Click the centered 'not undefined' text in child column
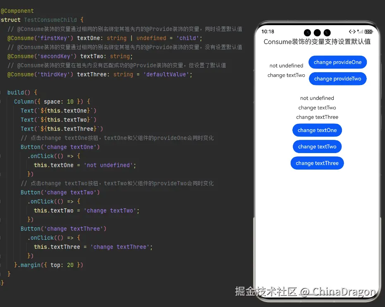Viewport: 385px width, 307px height. pyautogui.click(x=317, y=98)
